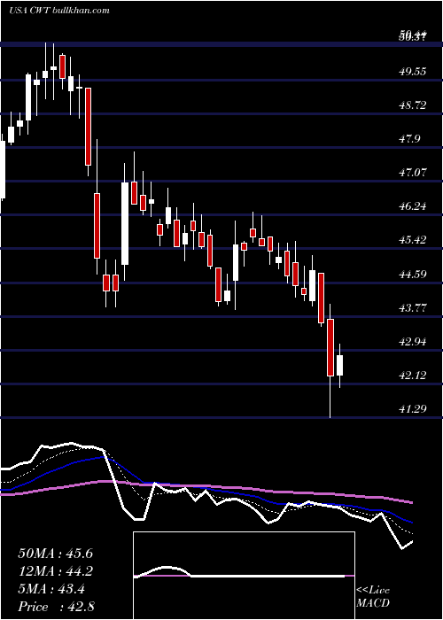Image resolution: width=443 pixels, height=620 pixels.
Task: Click the long red candle falling from 49.3 to 47.4
Action: (x=89, y=127)
